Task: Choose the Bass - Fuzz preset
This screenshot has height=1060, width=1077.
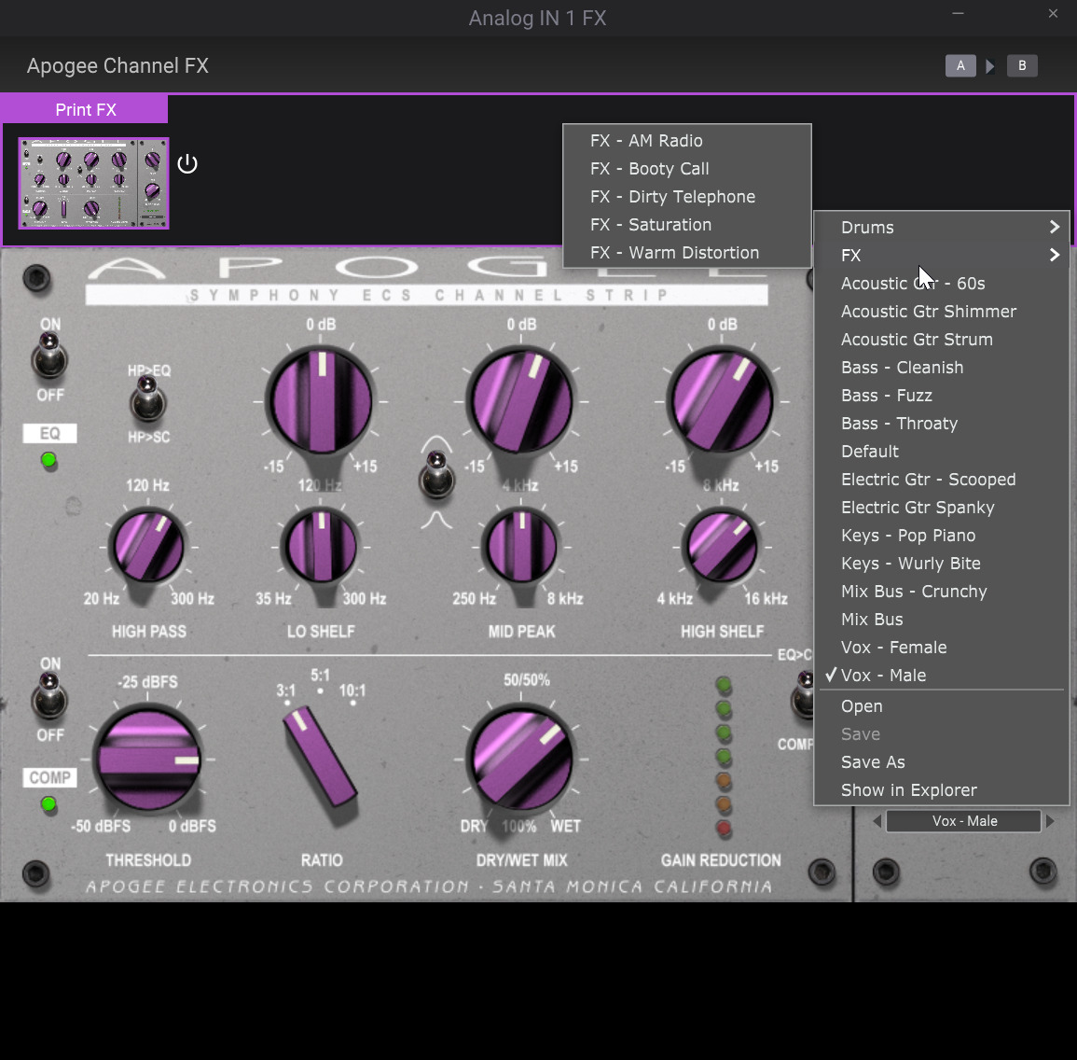Action: click(x=886, y=396)
